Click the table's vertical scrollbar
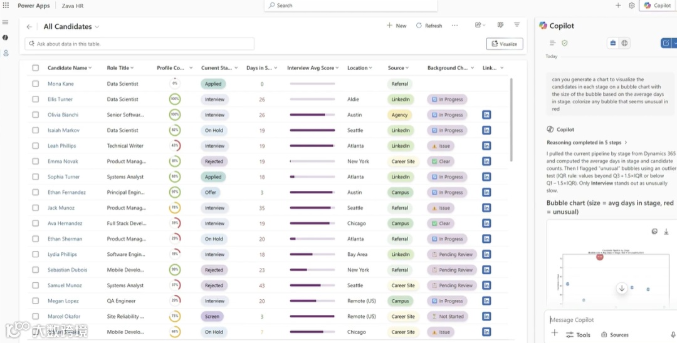This screenshot has height=343, width=677. (x=512, y=120)
